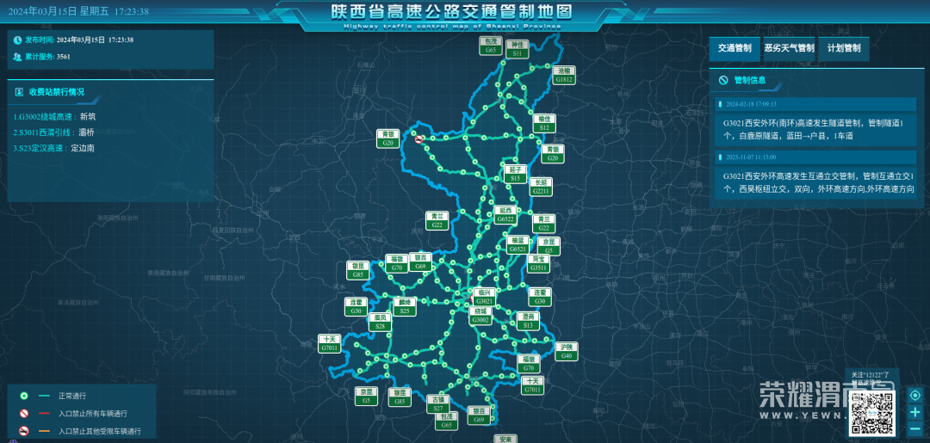The image size is (930, 443).
Task: Switch to the 计划管制 tab
Action: tap(843, 49)
